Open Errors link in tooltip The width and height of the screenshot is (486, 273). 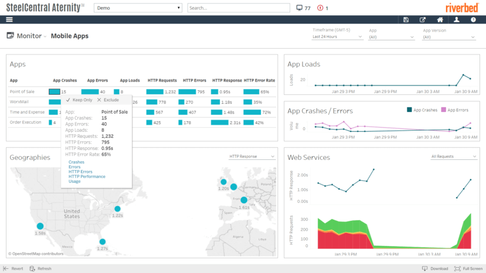point(74,167)
